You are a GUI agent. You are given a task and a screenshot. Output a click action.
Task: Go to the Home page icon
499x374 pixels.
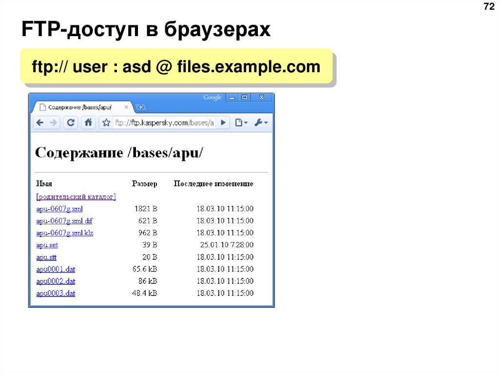click(88, 123)
